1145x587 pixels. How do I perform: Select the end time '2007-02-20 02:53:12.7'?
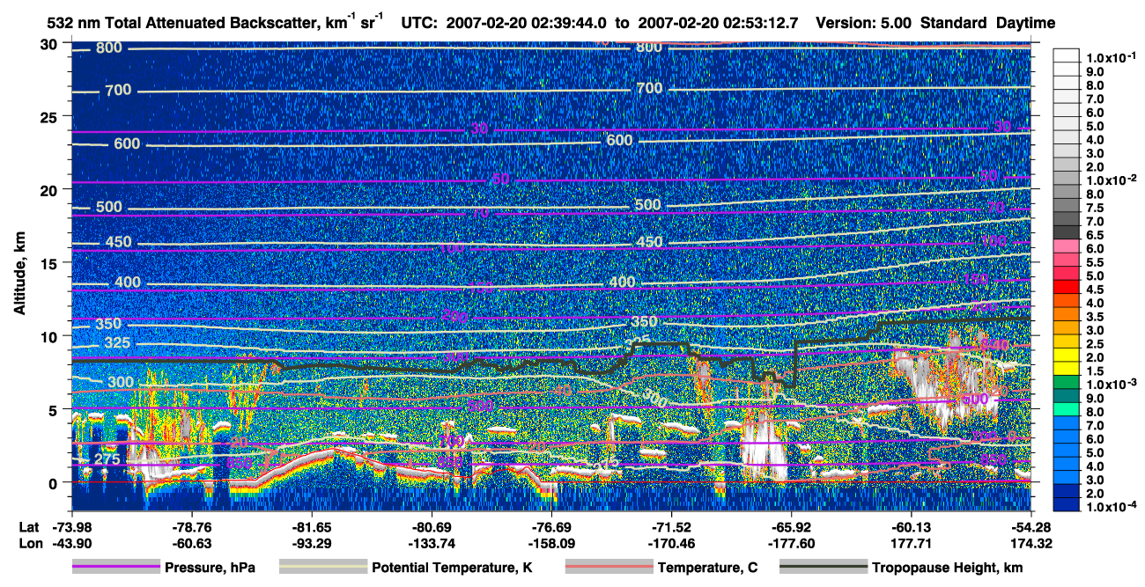719,22
